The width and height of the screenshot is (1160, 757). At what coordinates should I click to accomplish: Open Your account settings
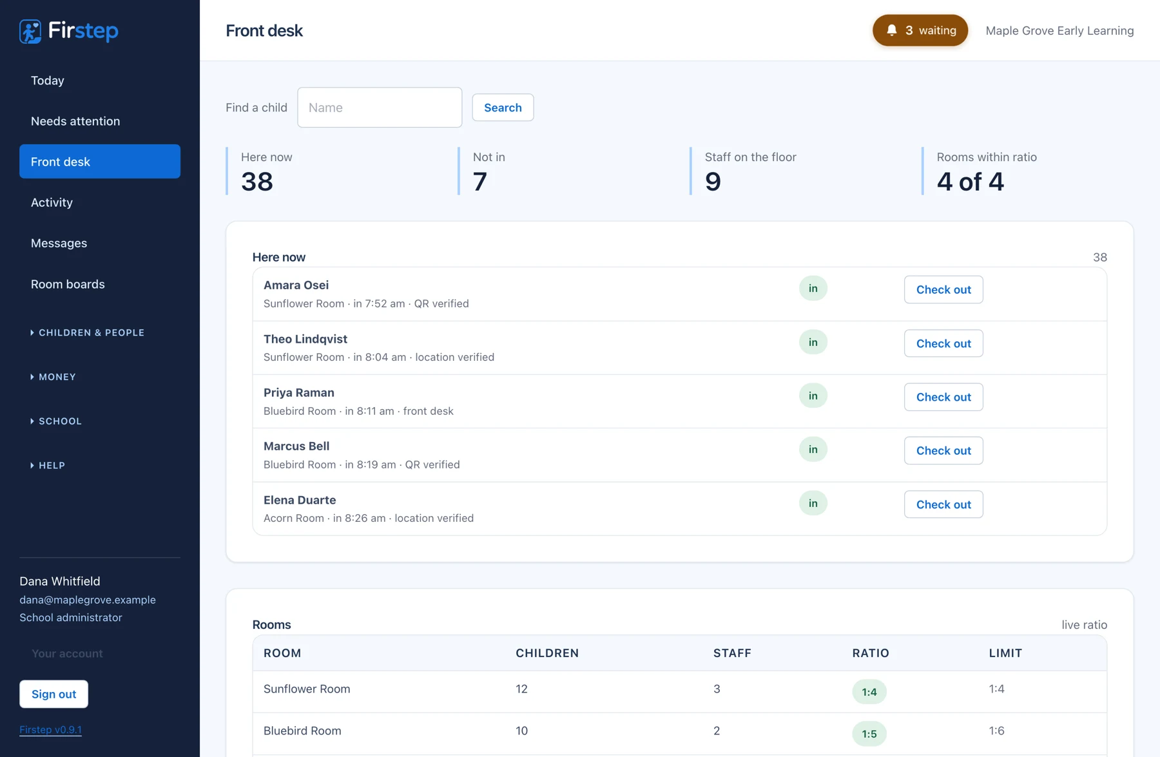point(67,653)
